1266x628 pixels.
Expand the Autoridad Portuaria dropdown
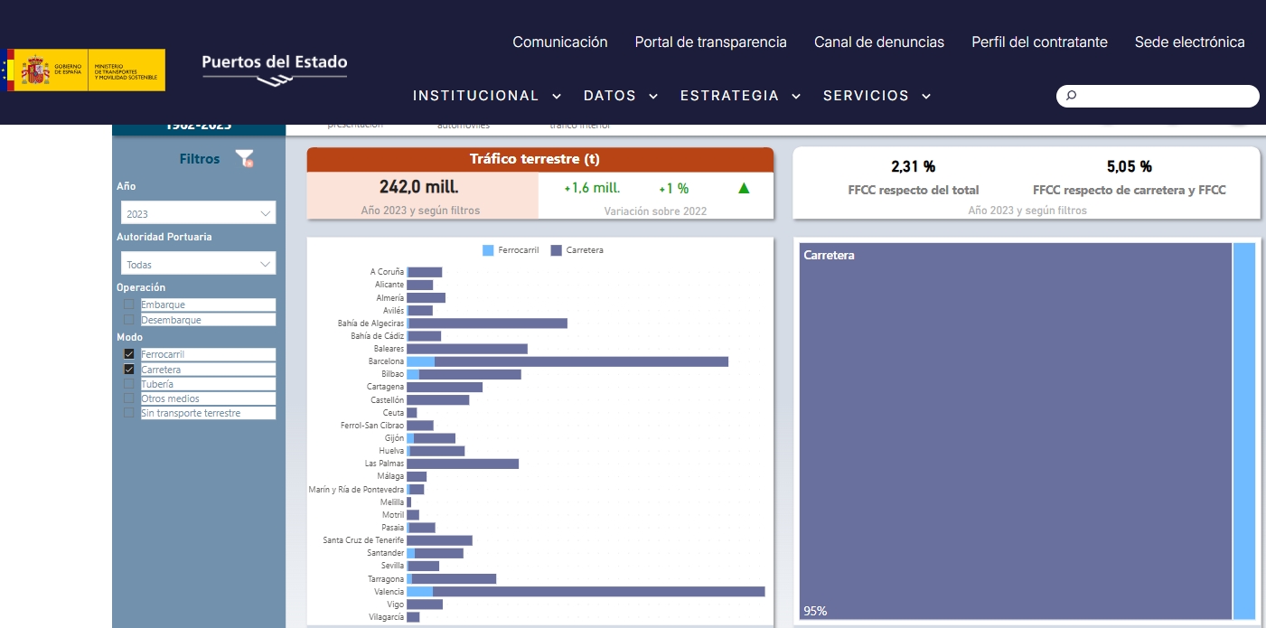[x=198, y=265]
